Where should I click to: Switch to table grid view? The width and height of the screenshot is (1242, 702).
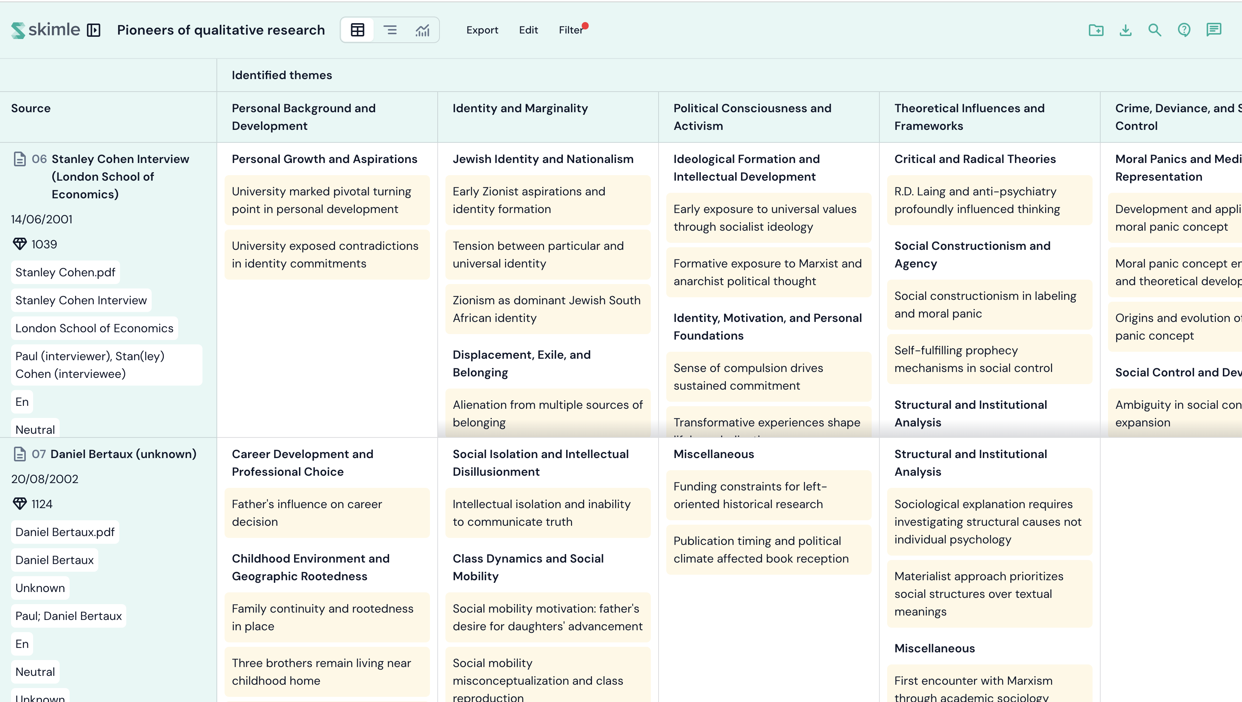(357, 30)
